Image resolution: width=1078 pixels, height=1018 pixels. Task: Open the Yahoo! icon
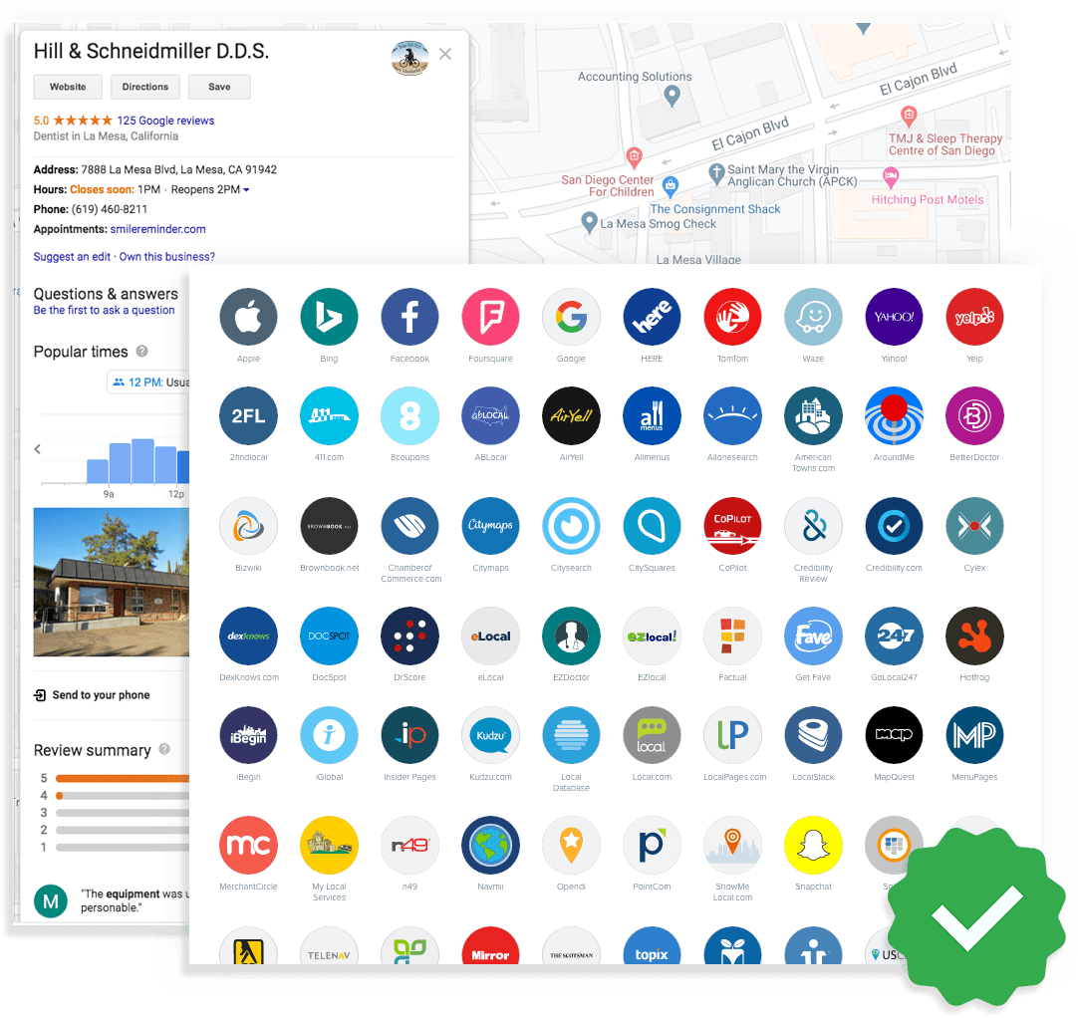tap(894, 317)
